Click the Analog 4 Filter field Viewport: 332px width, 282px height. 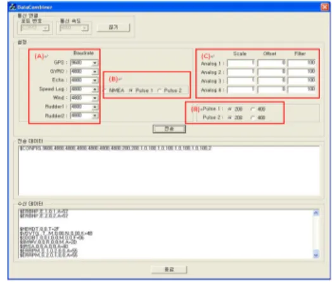pyautogui.click(x=302, y=90)
